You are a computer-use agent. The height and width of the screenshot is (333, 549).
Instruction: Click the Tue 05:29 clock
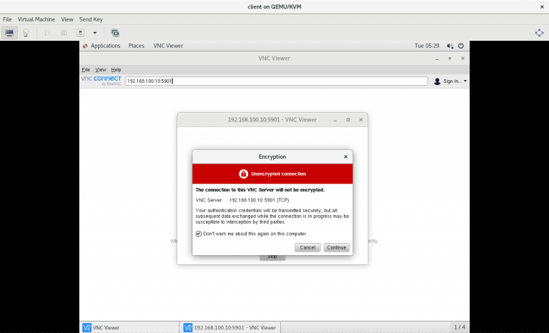click(x=427, y=46)
